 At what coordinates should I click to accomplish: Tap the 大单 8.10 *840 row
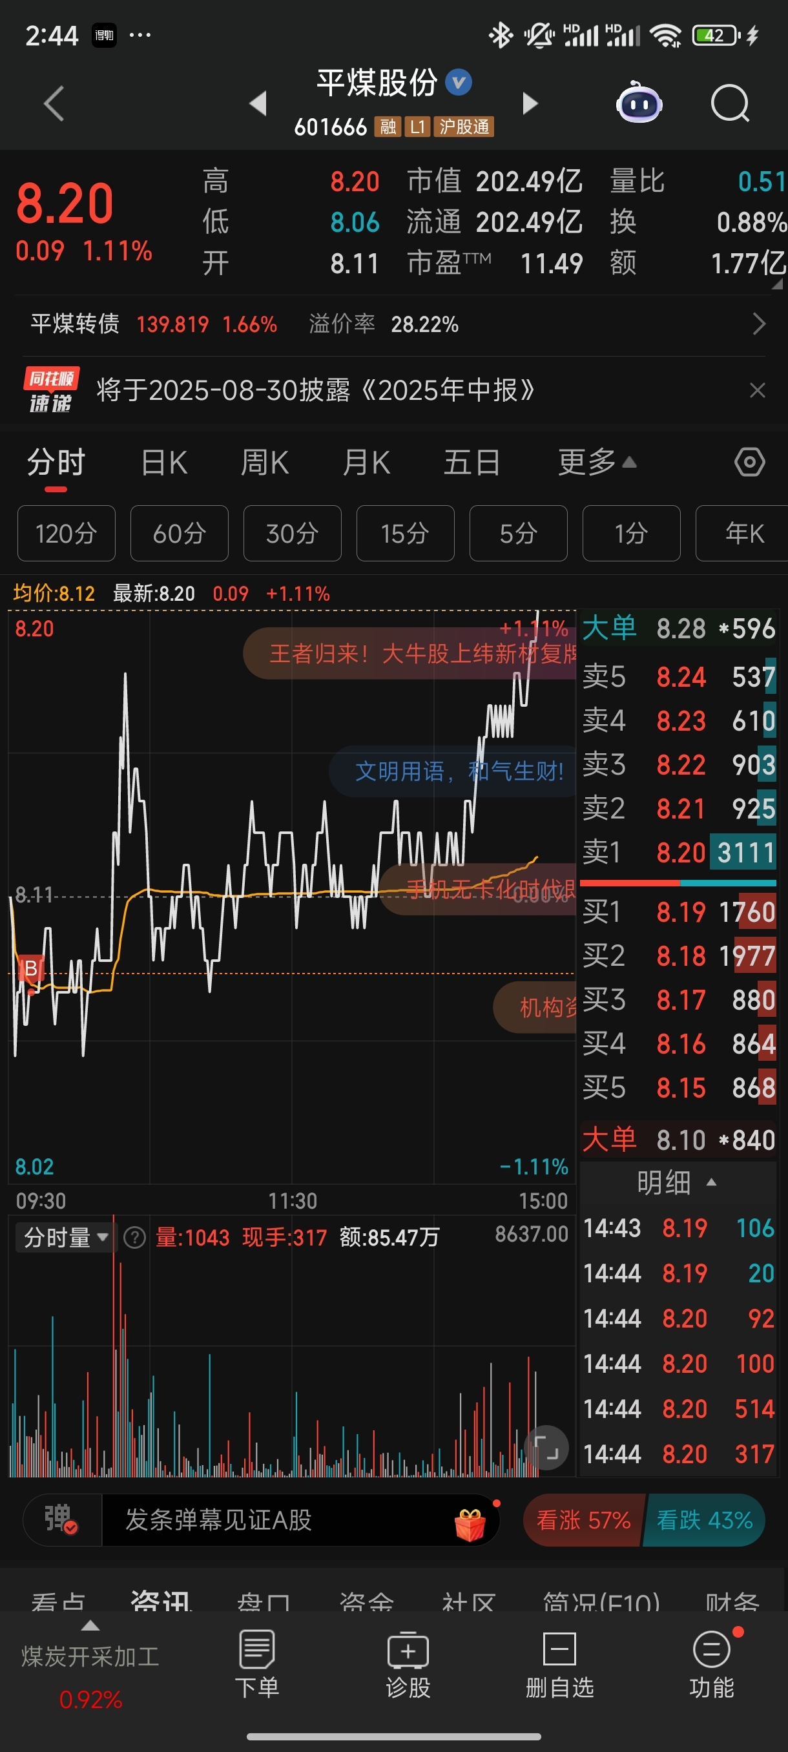[679, 1140]
